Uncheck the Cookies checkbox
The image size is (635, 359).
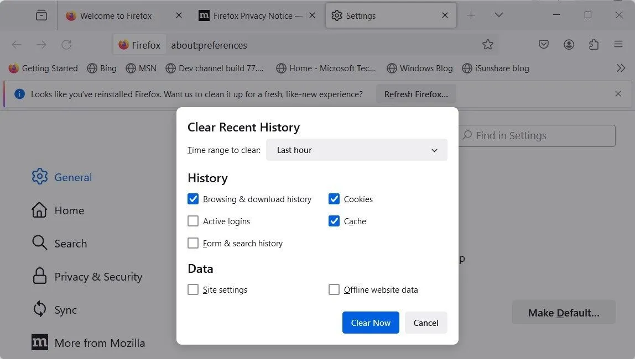pyautogui.click(x=334, y=199)
